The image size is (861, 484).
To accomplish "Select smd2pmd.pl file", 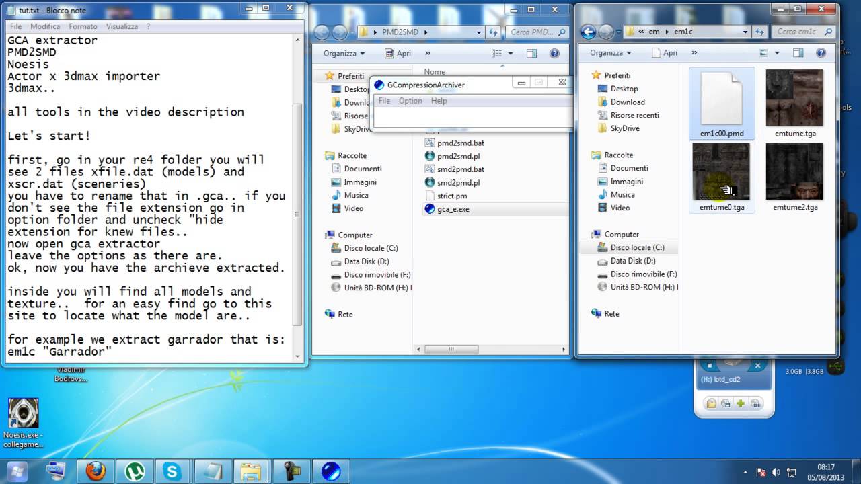I will coord(452,182).
